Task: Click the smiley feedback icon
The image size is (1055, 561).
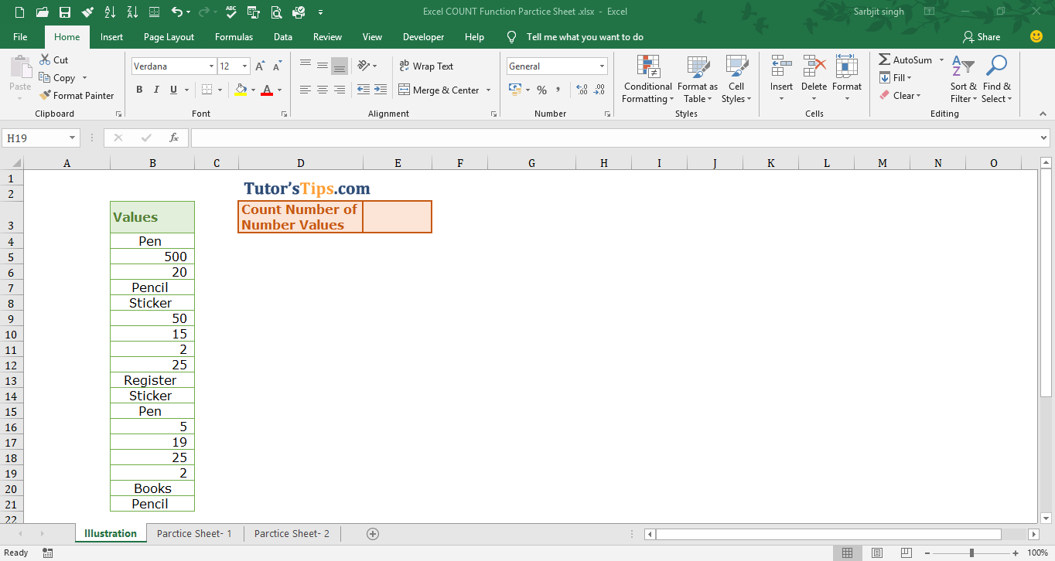Action: [1036, 36]
